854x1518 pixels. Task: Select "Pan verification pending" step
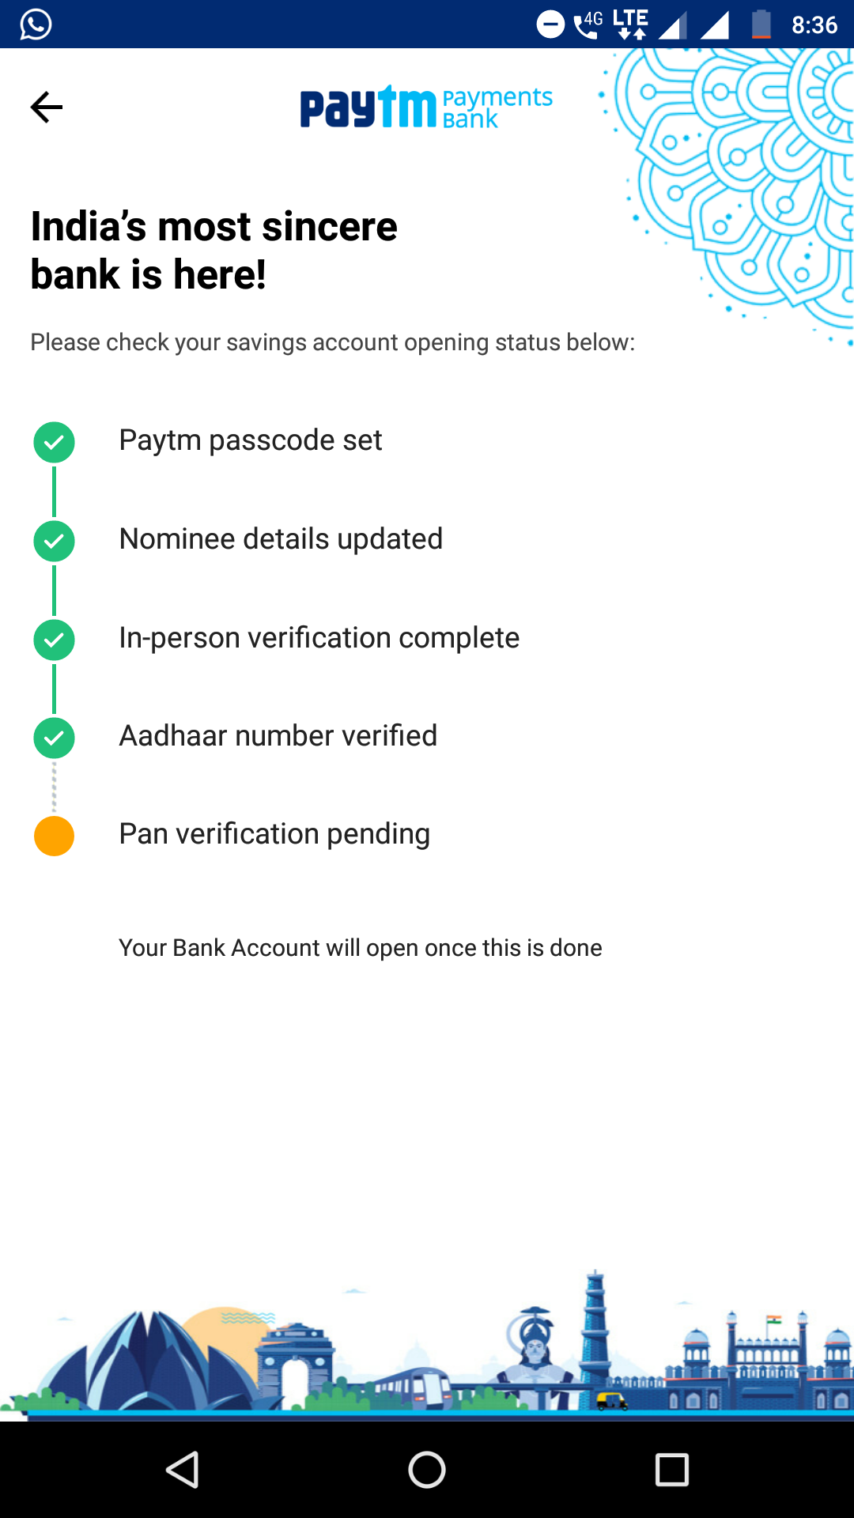tap(274, 834)
